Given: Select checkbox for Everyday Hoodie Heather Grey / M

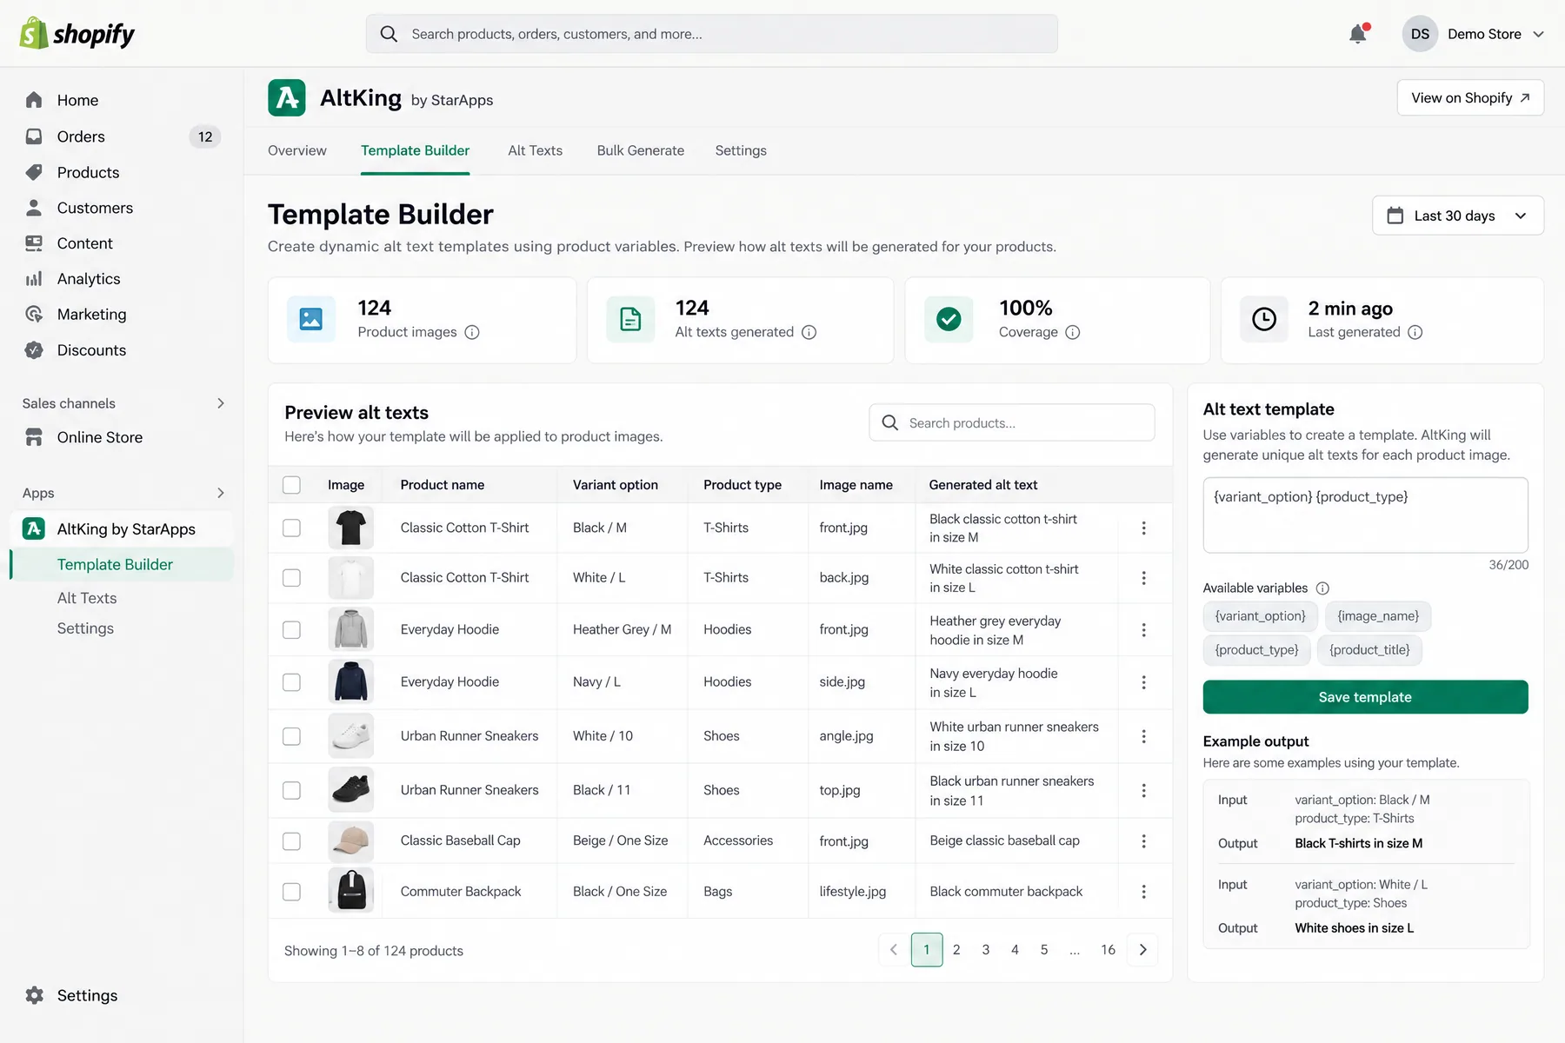Looking at the screenshot, I should [x=291, y=630].
